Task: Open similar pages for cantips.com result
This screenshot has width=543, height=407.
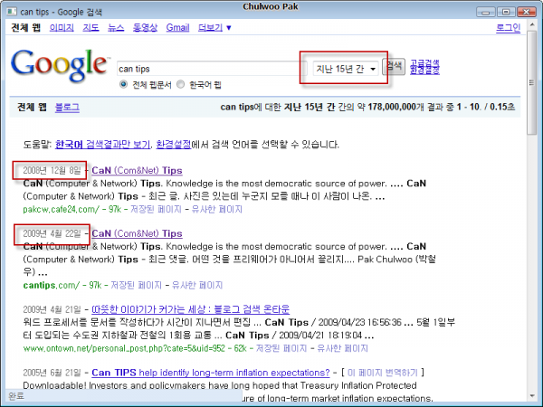Action: tap(197, 285)
